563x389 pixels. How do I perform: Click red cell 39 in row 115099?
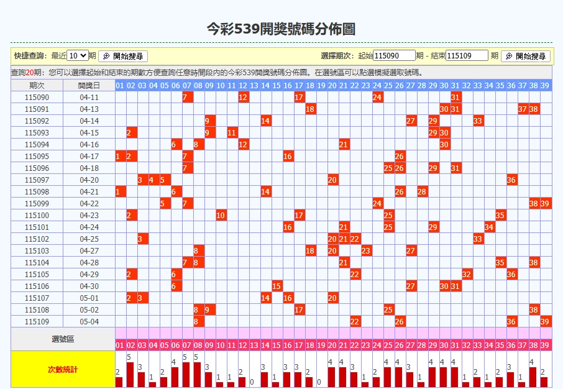coord(545,204)
